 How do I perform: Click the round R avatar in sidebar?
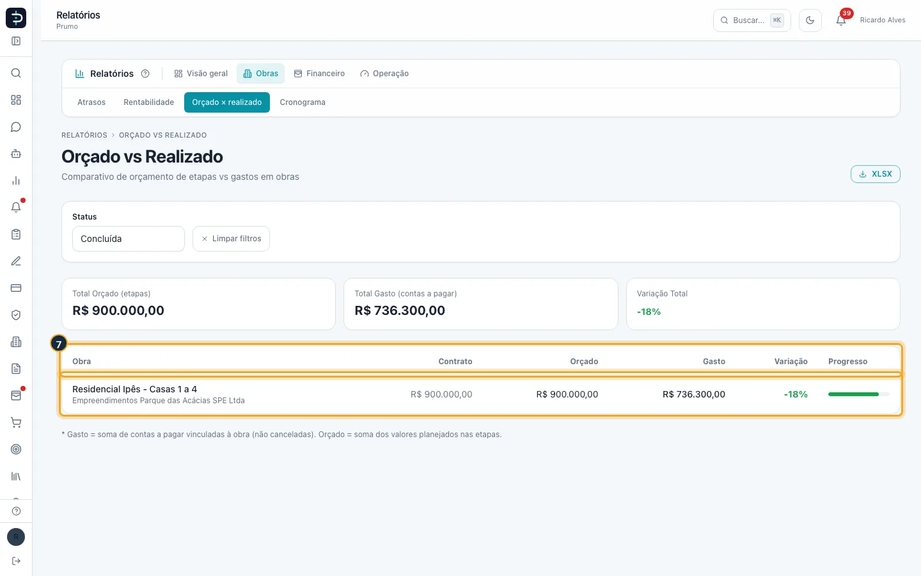click(16, 537)
